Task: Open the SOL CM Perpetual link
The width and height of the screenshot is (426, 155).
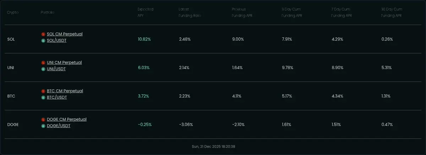Action: (65, 34)
